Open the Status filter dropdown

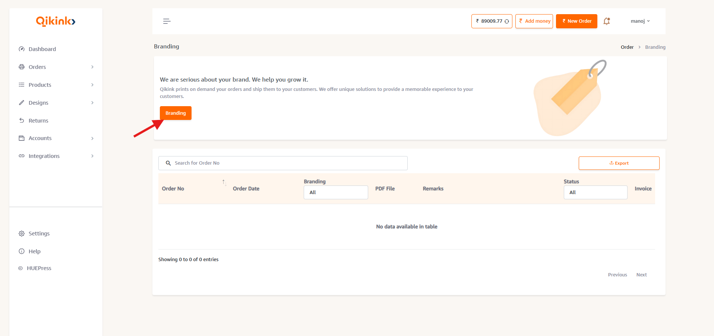[x=595, y=193]
